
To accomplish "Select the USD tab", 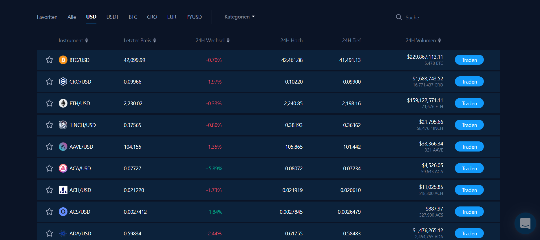I will point(91,17).
